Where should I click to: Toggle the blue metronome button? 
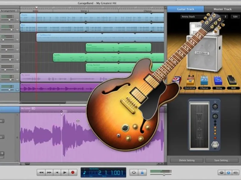pyautogui.click(x=142, y=172)
